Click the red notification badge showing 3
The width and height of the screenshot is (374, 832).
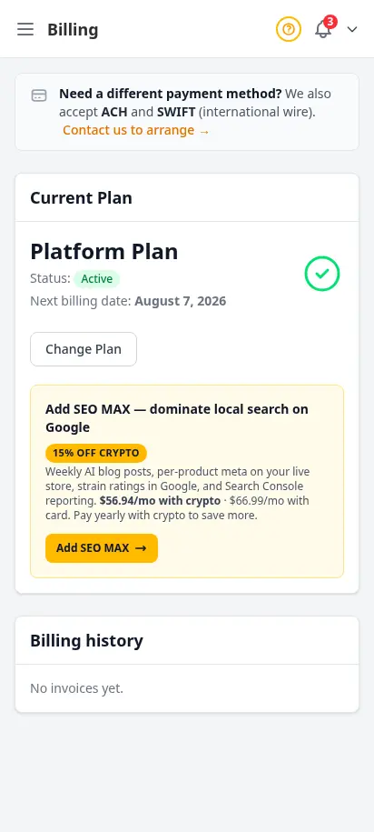(x=330, y=22)
